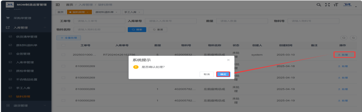Click the shopping cart icon beside 采购单管理

[8, 18]
